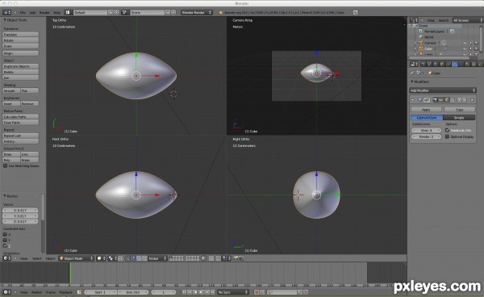Viewport: 484px width, 297px height.
Task: Select Cube in the outliner
Action: coord(428,48)
